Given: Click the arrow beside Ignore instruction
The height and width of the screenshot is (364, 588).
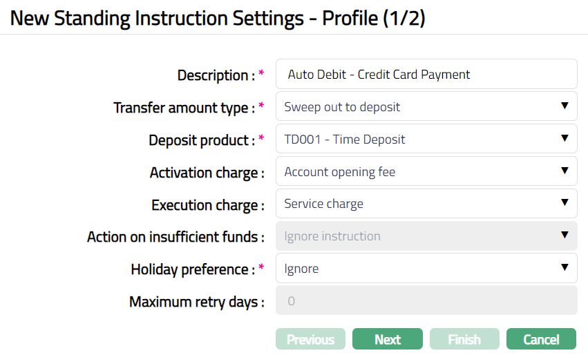Looking at the screenshot, I should tap(565, 236).
